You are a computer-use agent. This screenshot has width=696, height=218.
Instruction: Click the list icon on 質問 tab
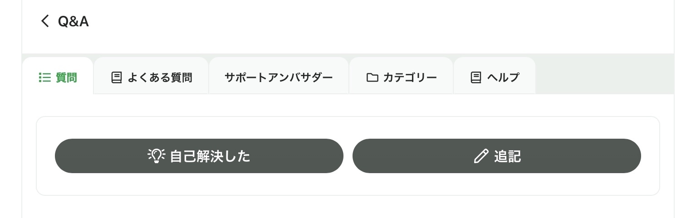click(44, 78)
